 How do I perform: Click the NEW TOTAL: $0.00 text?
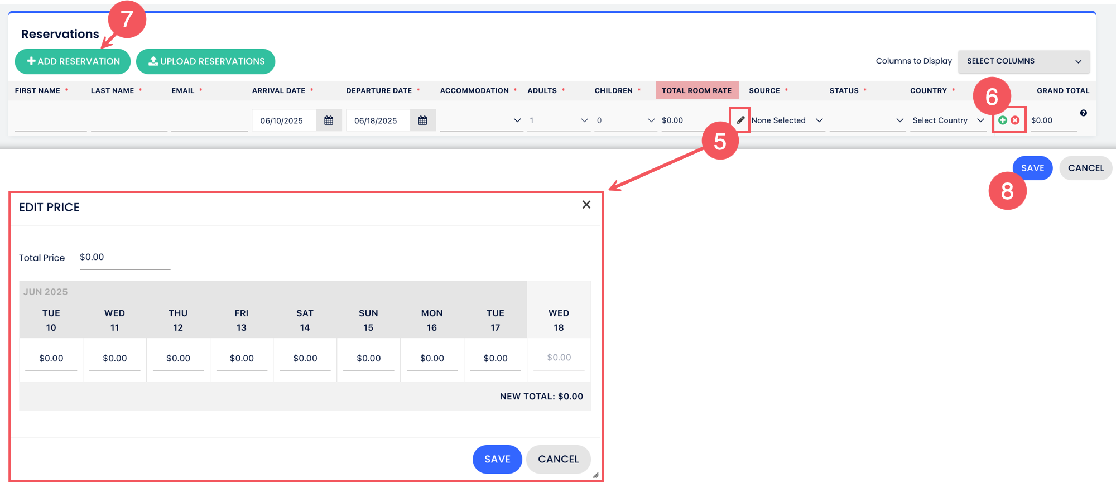point(541,397)
